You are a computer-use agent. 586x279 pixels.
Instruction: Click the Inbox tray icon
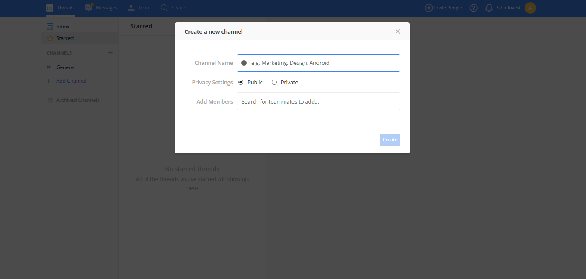click(x=50, y=27)
